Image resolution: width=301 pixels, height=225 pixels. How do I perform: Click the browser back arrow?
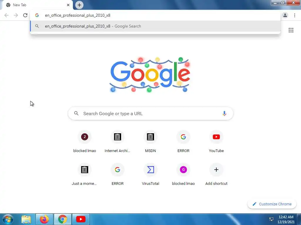pyautogui.click(x=6, y=15)
